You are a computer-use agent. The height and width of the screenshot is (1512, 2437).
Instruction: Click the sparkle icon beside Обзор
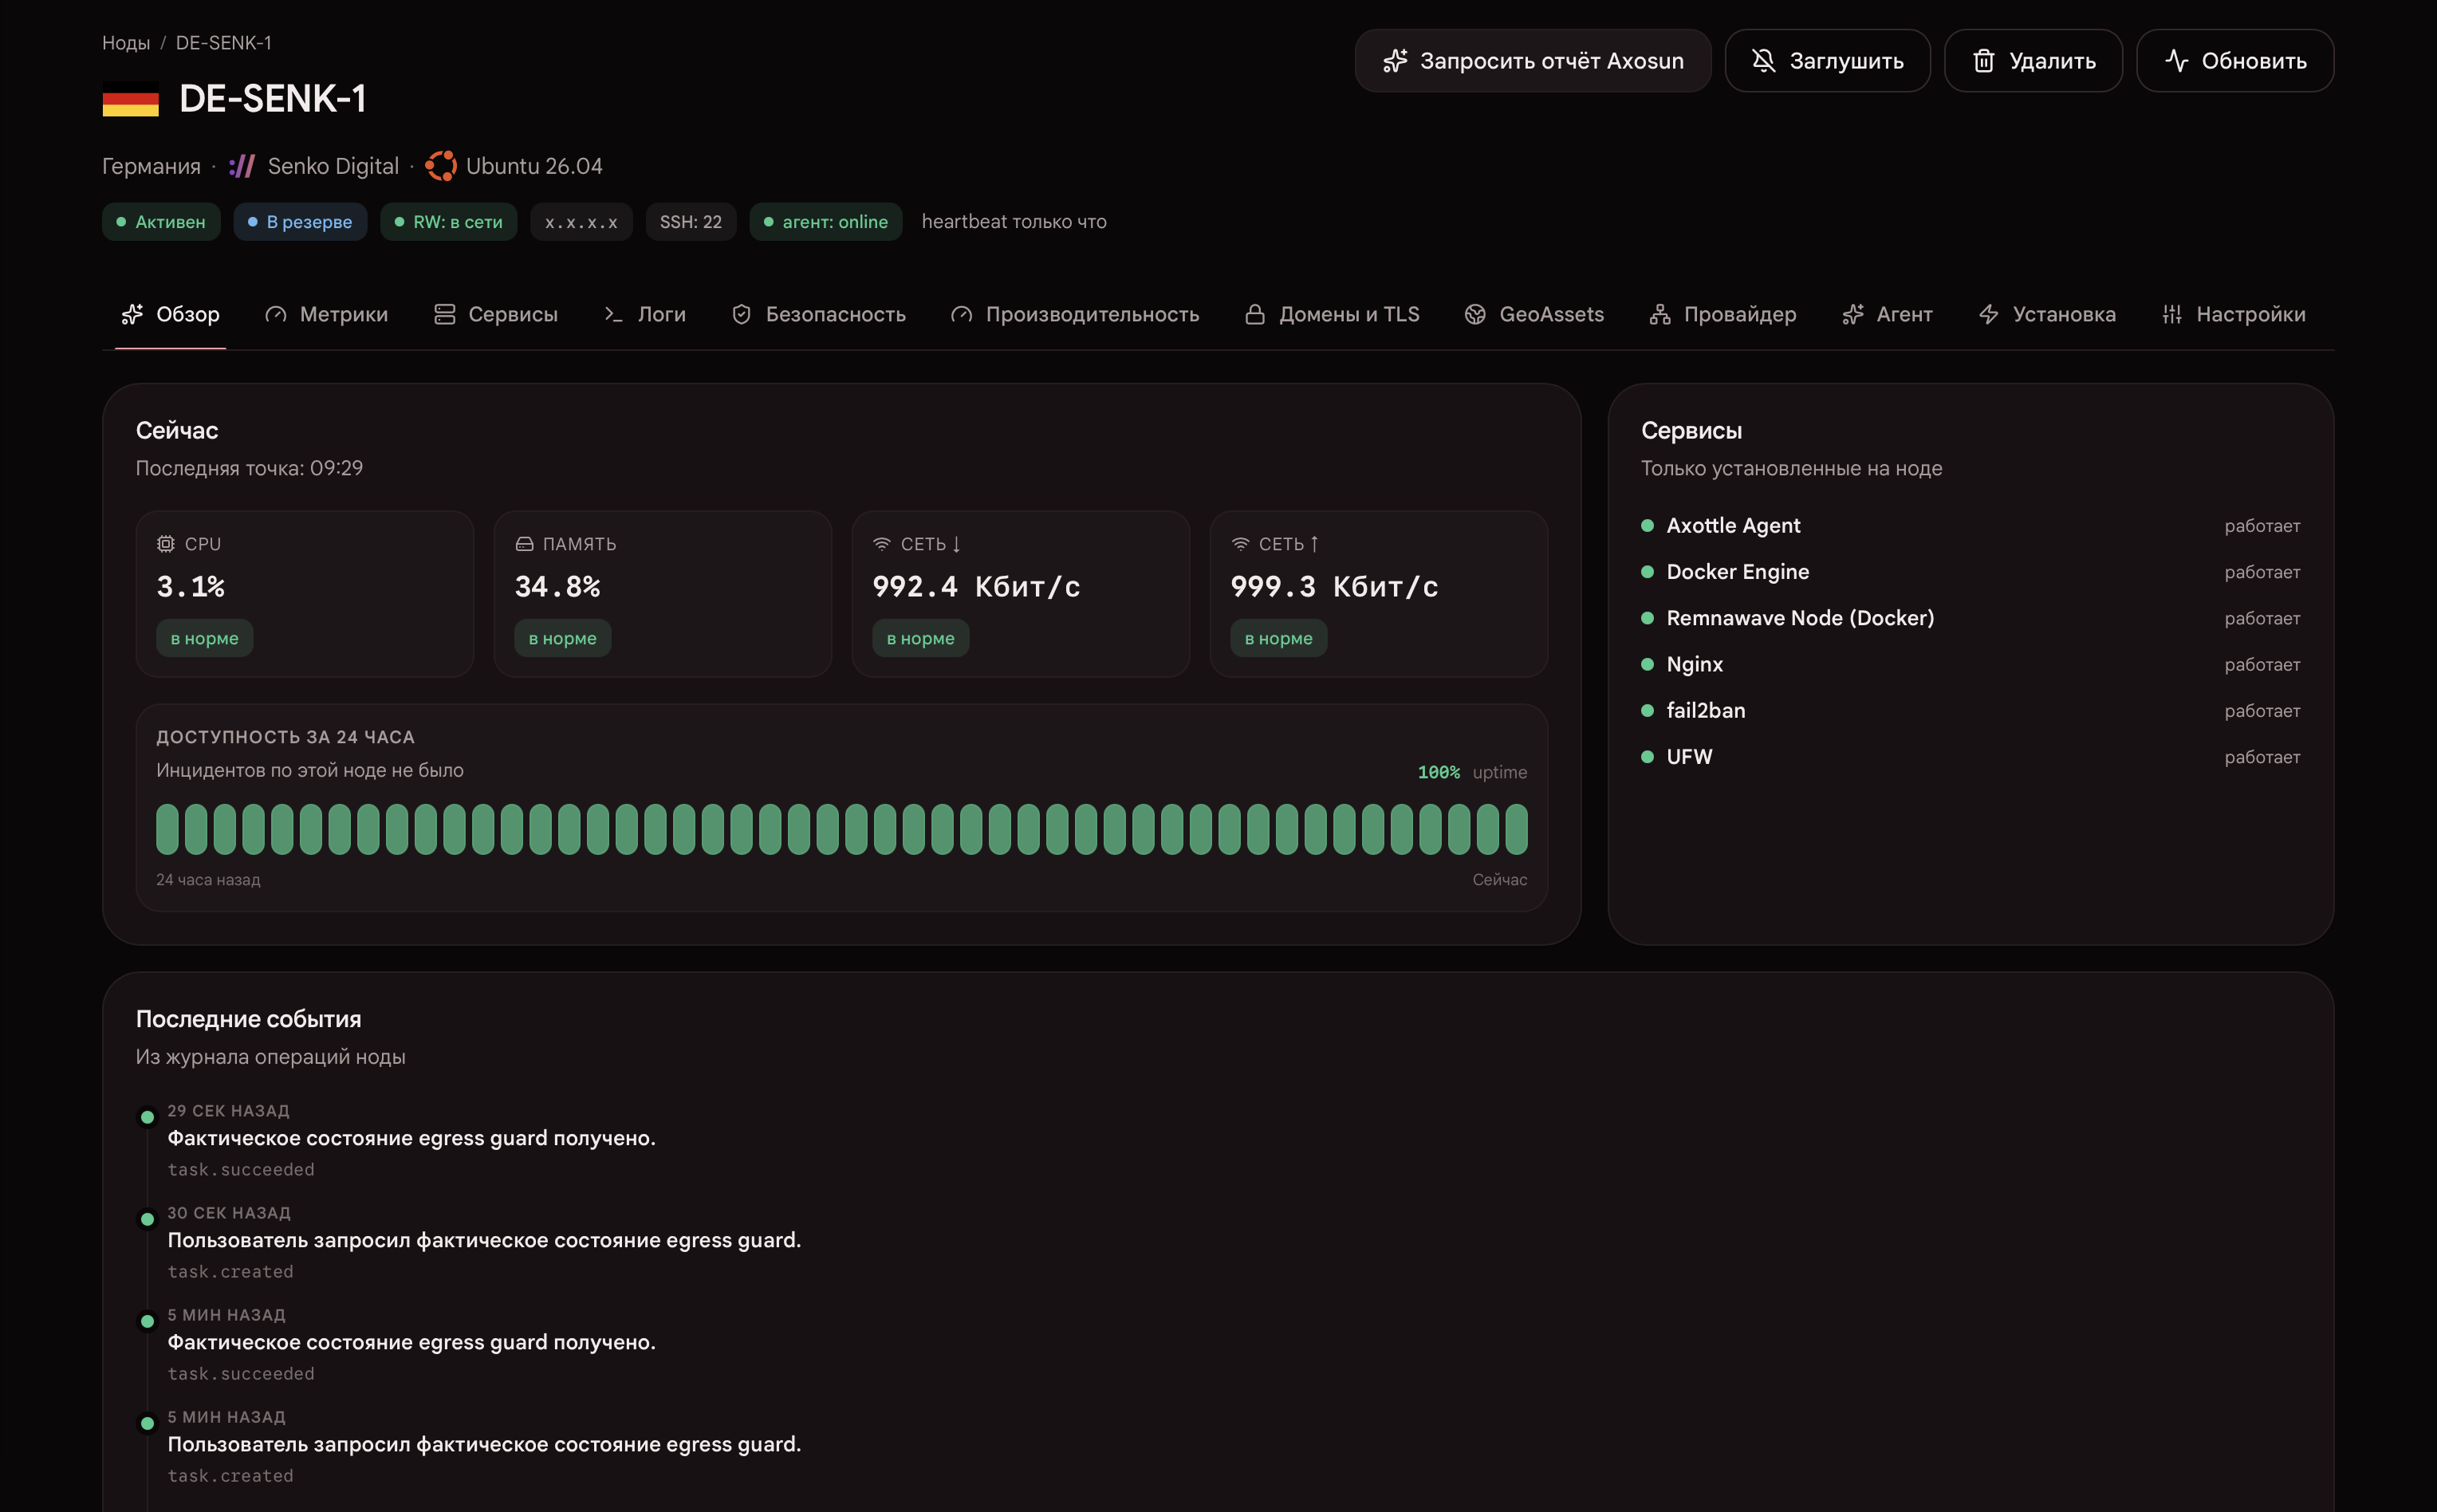coord(132,314)
